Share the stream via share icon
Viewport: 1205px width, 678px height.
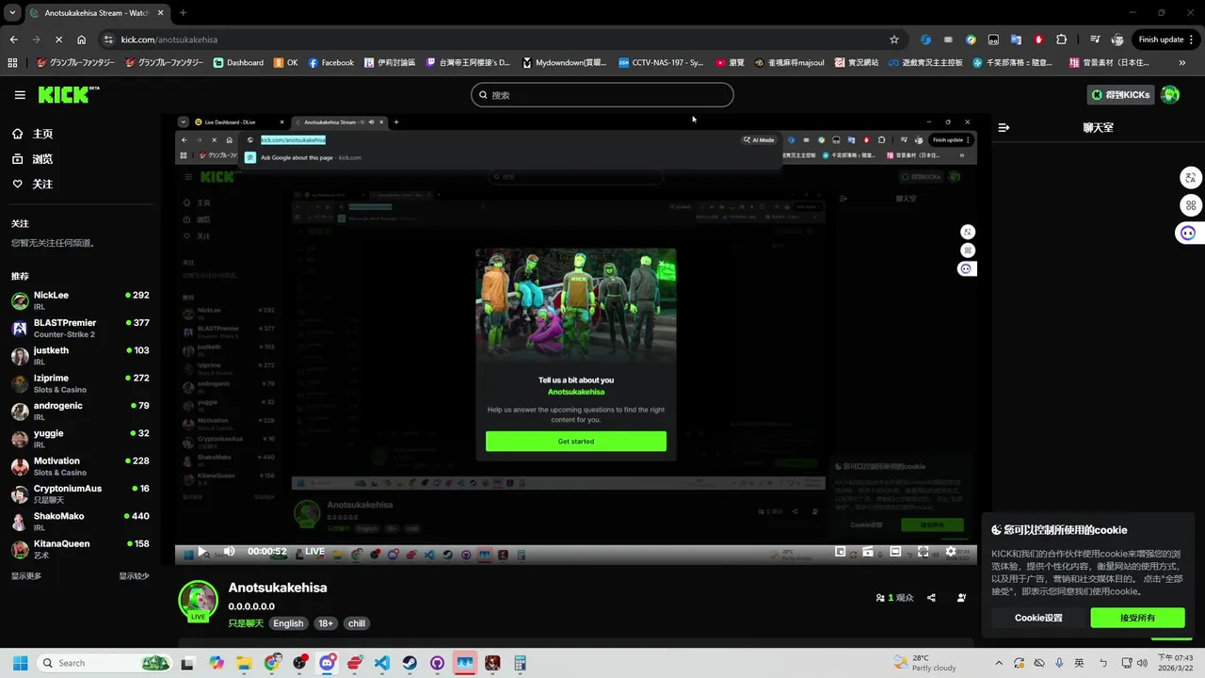click(x=931, y=598)
